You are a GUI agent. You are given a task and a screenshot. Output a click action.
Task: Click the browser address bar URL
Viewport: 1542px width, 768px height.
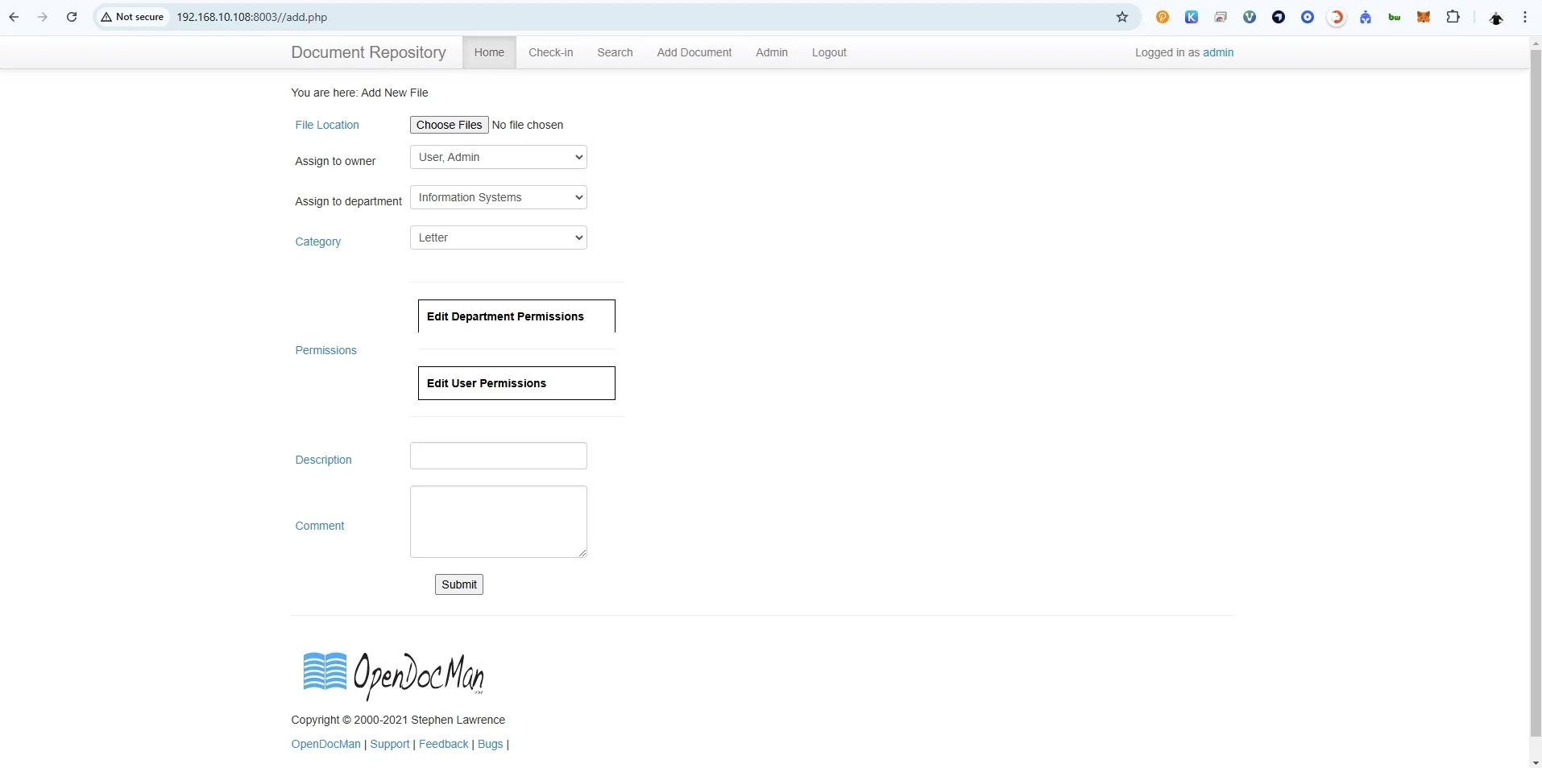click(252, 17)
